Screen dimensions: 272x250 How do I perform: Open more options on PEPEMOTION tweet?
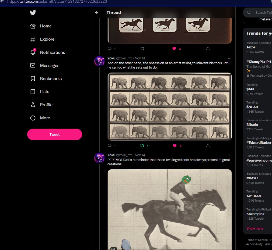[x=230, y=155]
